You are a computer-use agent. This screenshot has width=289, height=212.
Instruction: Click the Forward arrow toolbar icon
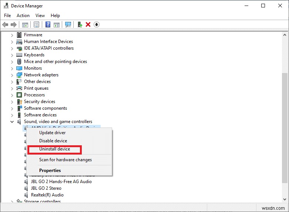tap(14, 24)
